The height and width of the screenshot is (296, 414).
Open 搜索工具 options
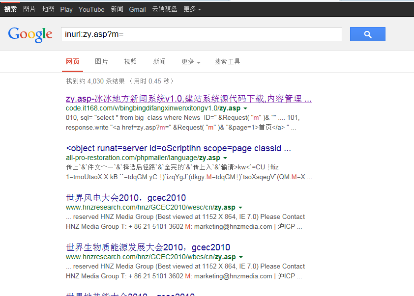click(227, 62)
